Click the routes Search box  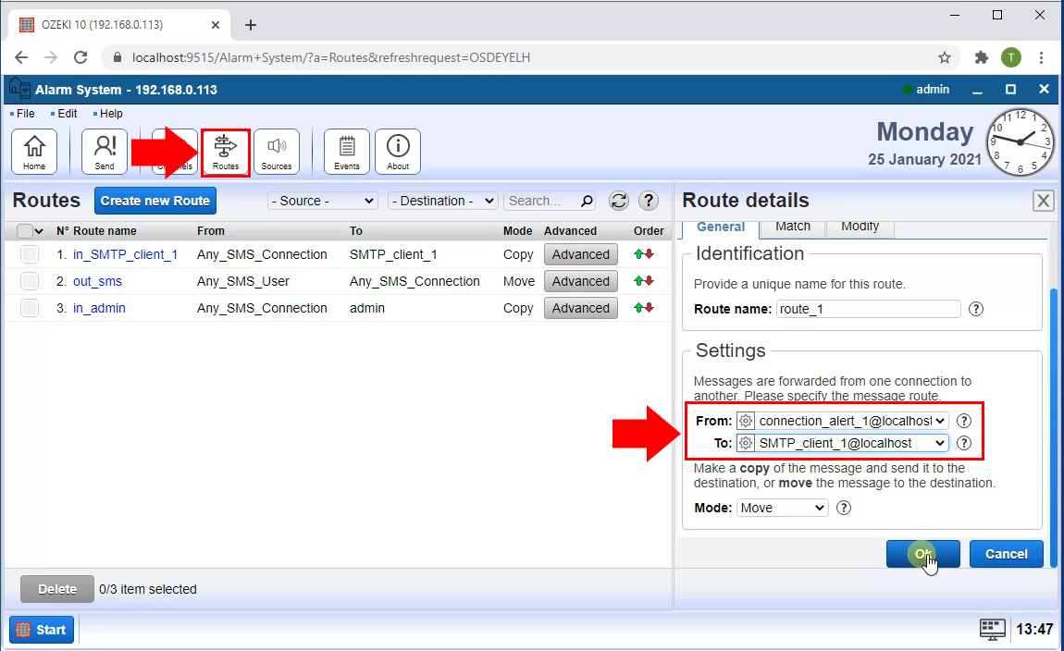(x=542, y=201)
